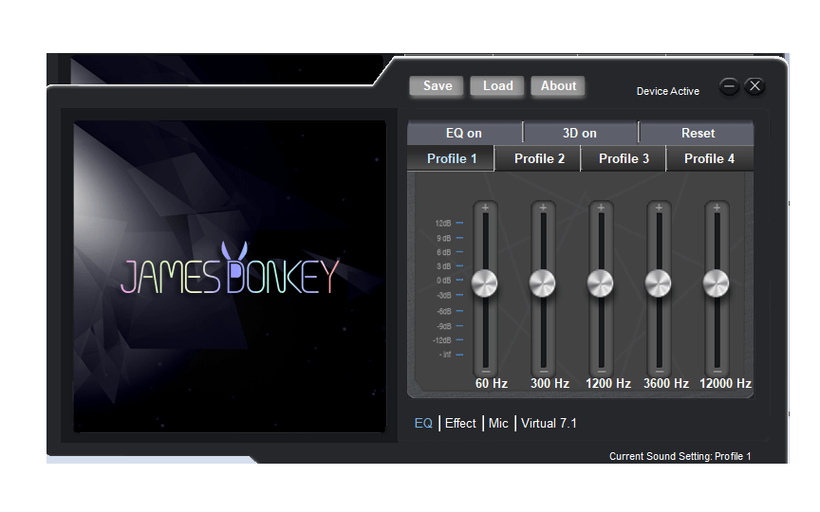Switch to Profile 2
The height and width of the screenshot is (512, 820).
click(539, 159)
